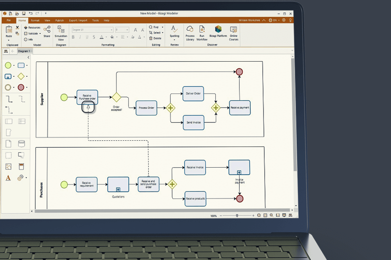The height and width of the screenshot is (260, 391).
Task: Switch to the Format ribbon tab
Action: point(35,20)
